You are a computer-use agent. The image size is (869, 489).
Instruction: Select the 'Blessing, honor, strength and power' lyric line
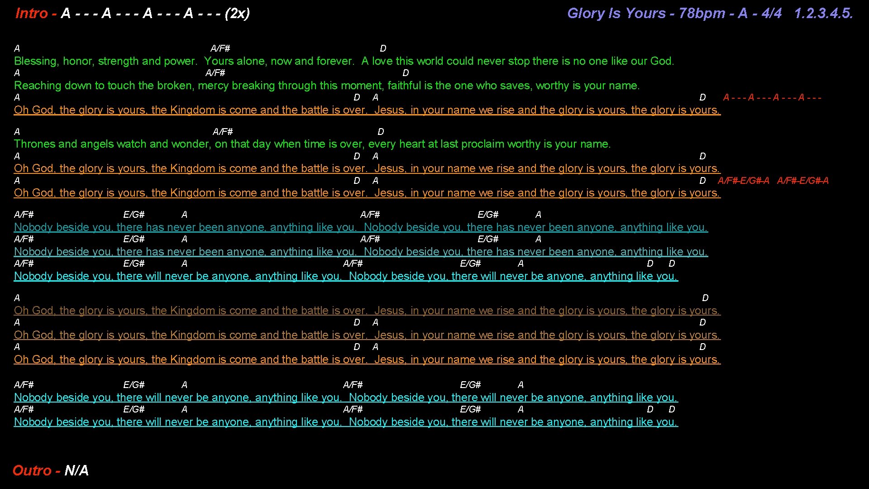[x=344, y=61]
